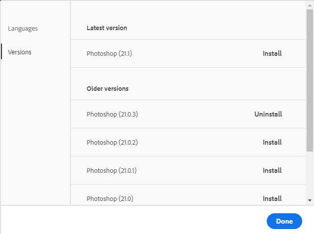
Task: Click the scrollbar down arrow
Action: pyautogui.click(x=310, y=200)
